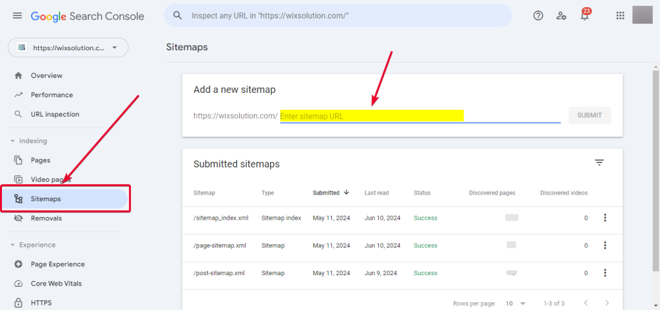
Task: Go to next page of sitemaps
Action: pyautogui.click(x=607, y=303)
